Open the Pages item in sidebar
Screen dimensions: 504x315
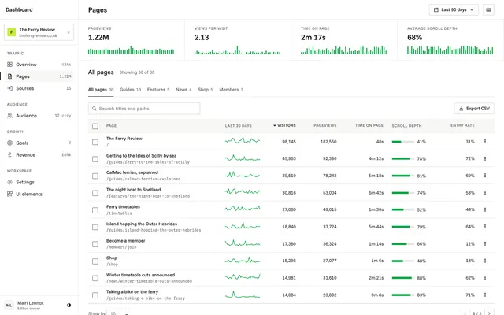click(39, 76)
